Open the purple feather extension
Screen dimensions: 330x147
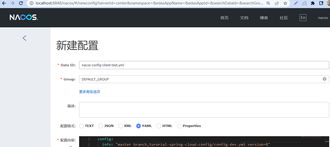tap(296, 3)
